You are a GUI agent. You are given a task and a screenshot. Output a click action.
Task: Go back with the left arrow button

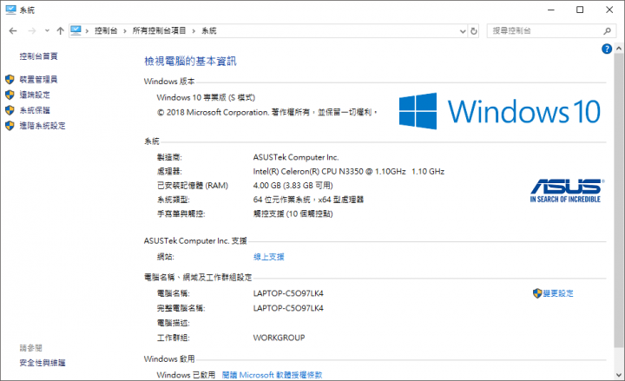pos(13,31)
